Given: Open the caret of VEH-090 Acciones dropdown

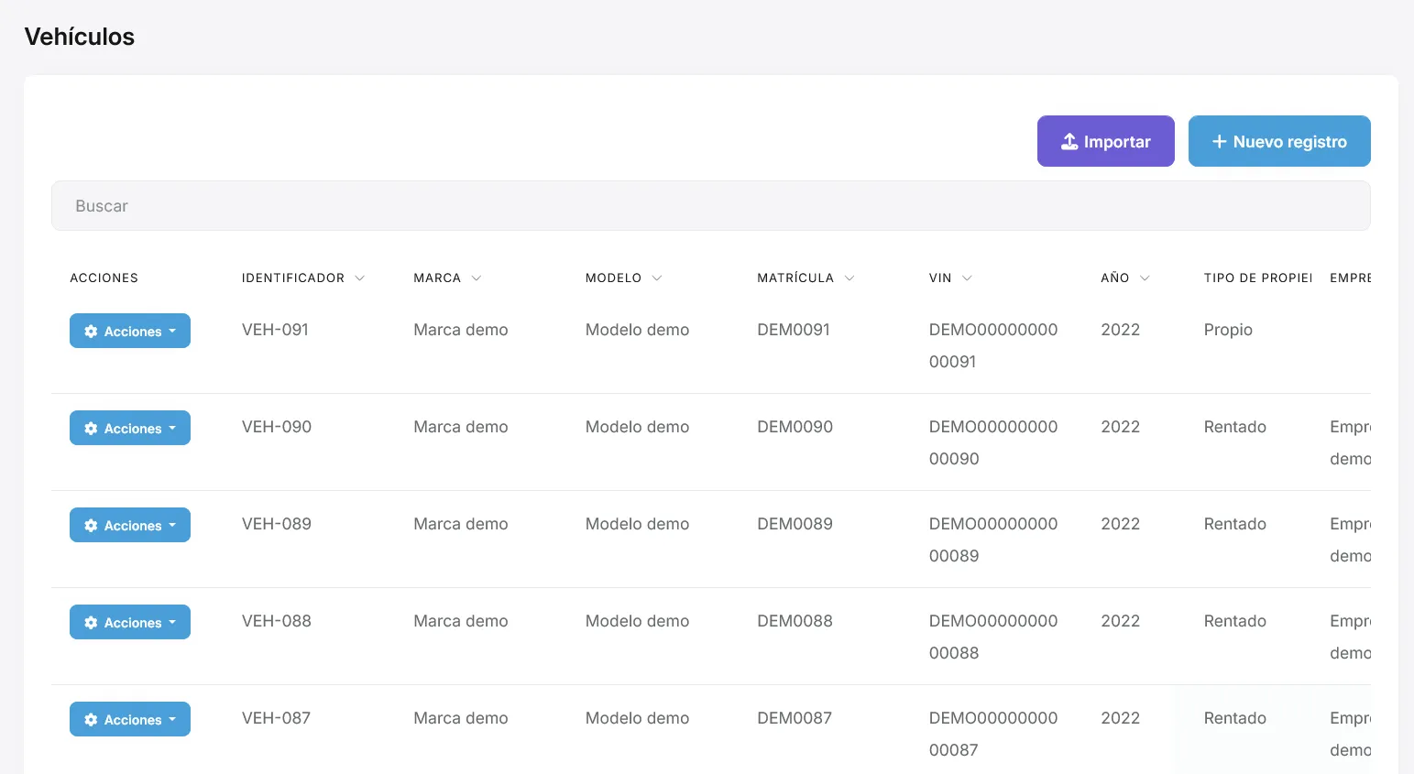Looking at the screenshot, I should [x=172, y=429].
